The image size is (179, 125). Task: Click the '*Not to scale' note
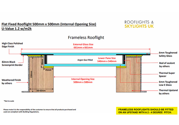(9, 101)
